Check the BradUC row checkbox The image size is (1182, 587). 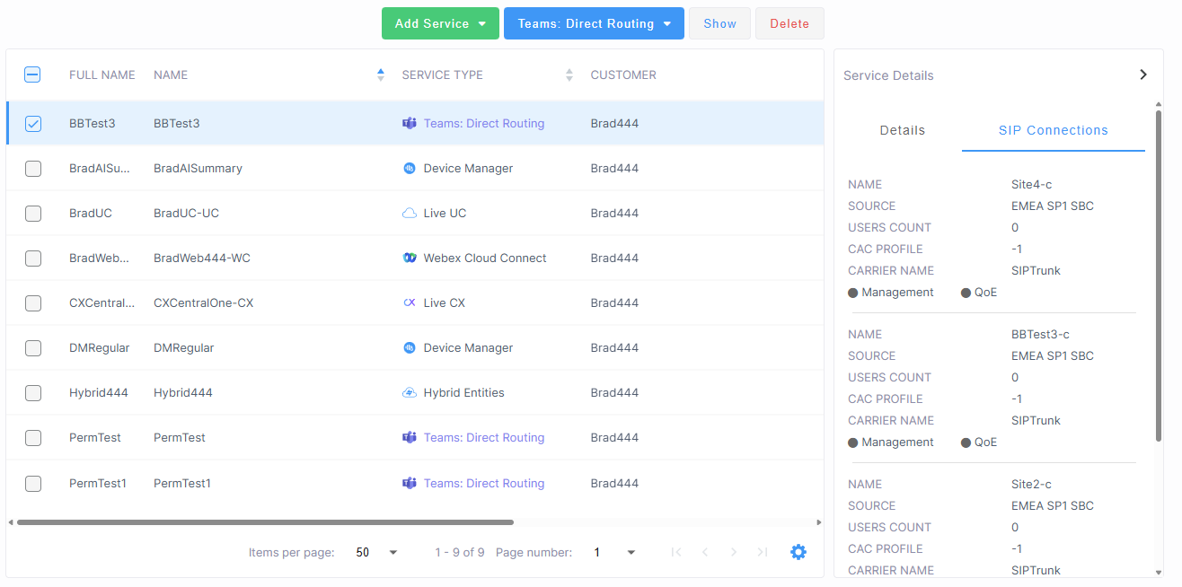point(33,214)
